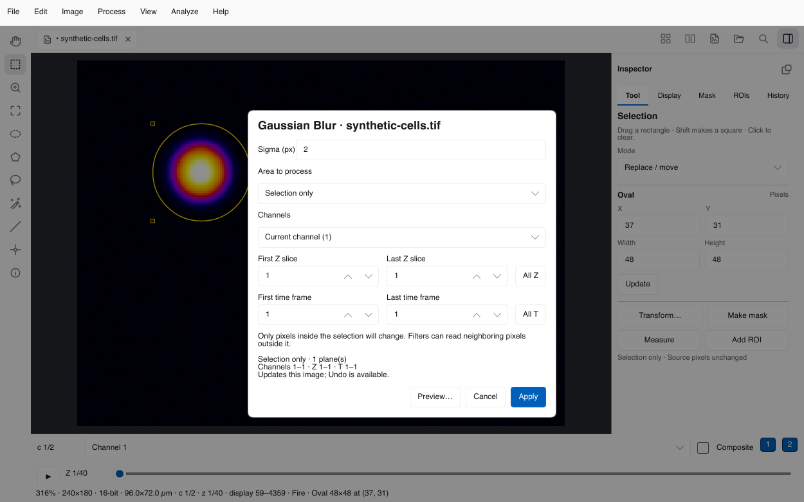
Task: Switch to the Mask tab
Action: (707, 95)
